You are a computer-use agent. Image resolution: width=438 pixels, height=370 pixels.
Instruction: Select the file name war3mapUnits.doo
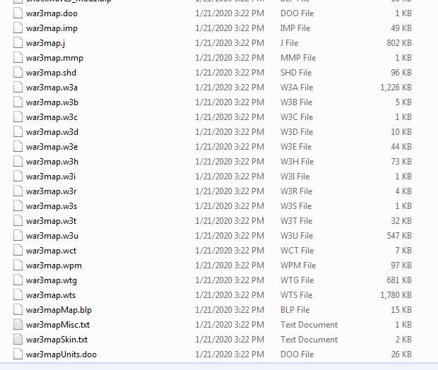(x=61, y=354)
